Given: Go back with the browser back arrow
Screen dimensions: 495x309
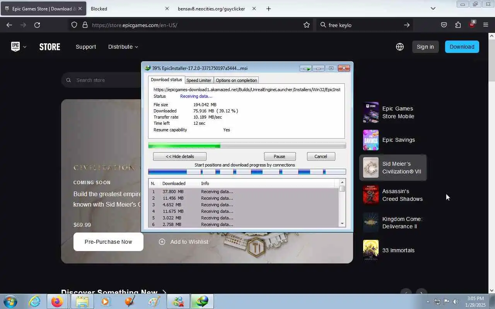Looking at the screenshot, I should (9, 25).
